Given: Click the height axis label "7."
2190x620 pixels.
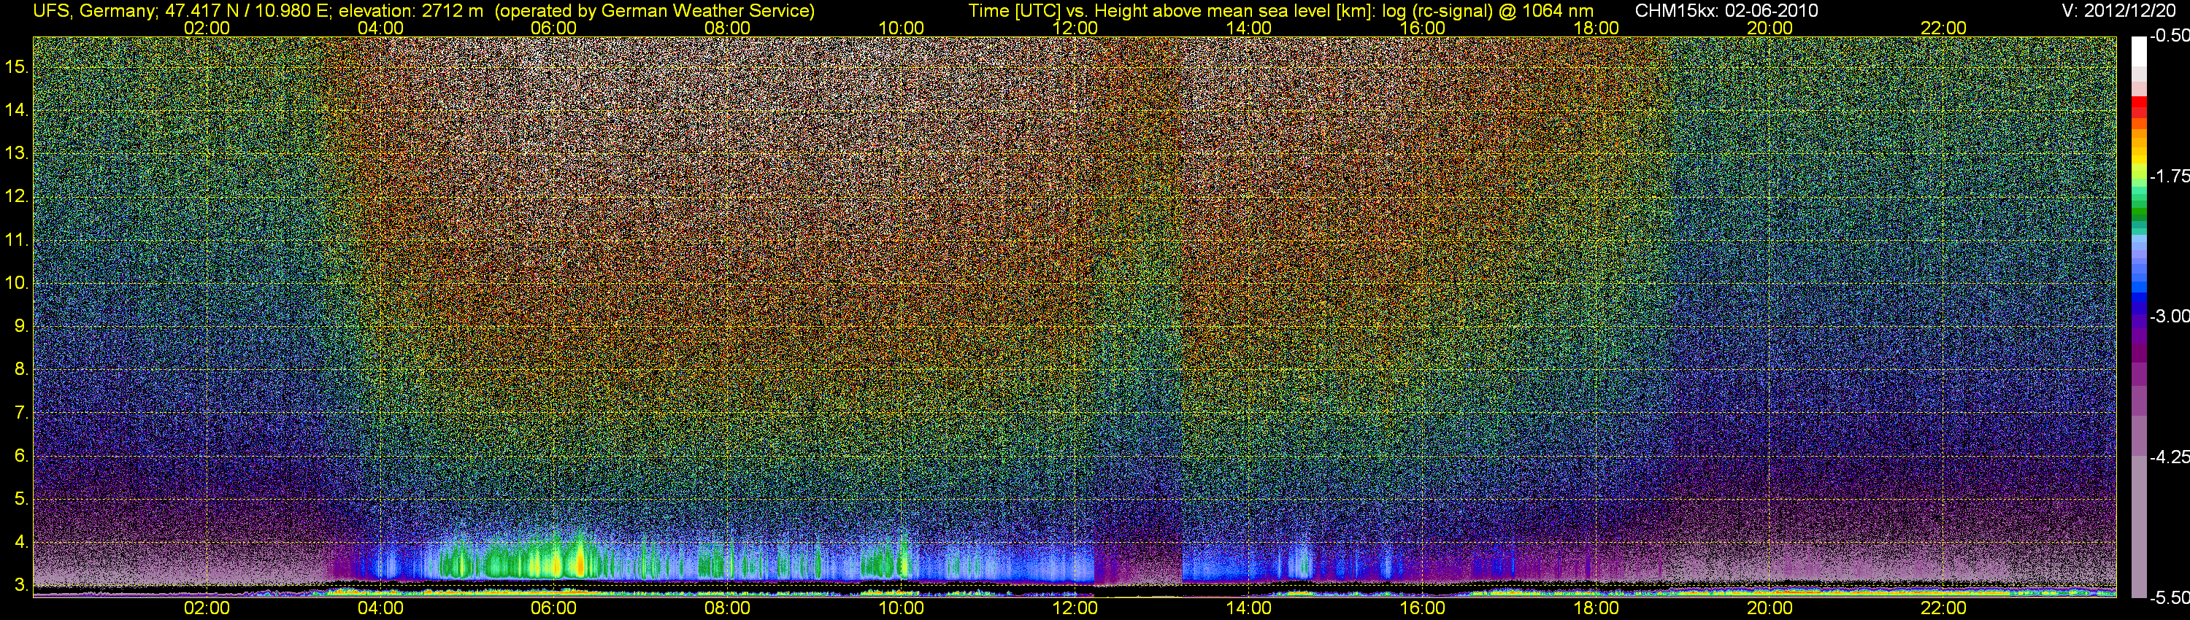Looking at the screenshot, I should coord(21,413).
